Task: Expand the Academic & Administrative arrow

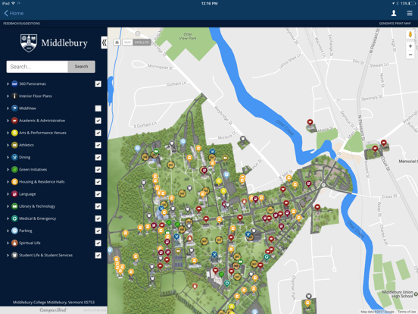Action: point(8,121)
